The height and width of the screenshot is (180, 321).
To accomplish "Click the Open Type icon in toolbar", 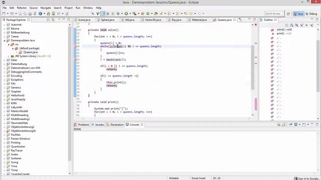I will 156,13.
